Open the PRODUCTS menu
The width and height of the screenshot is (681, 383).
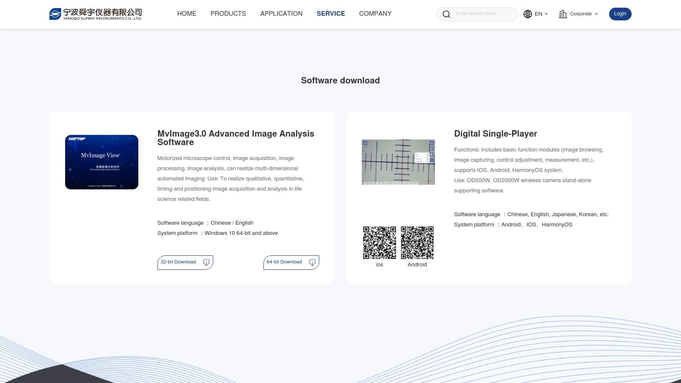click(x=228, y=14)
